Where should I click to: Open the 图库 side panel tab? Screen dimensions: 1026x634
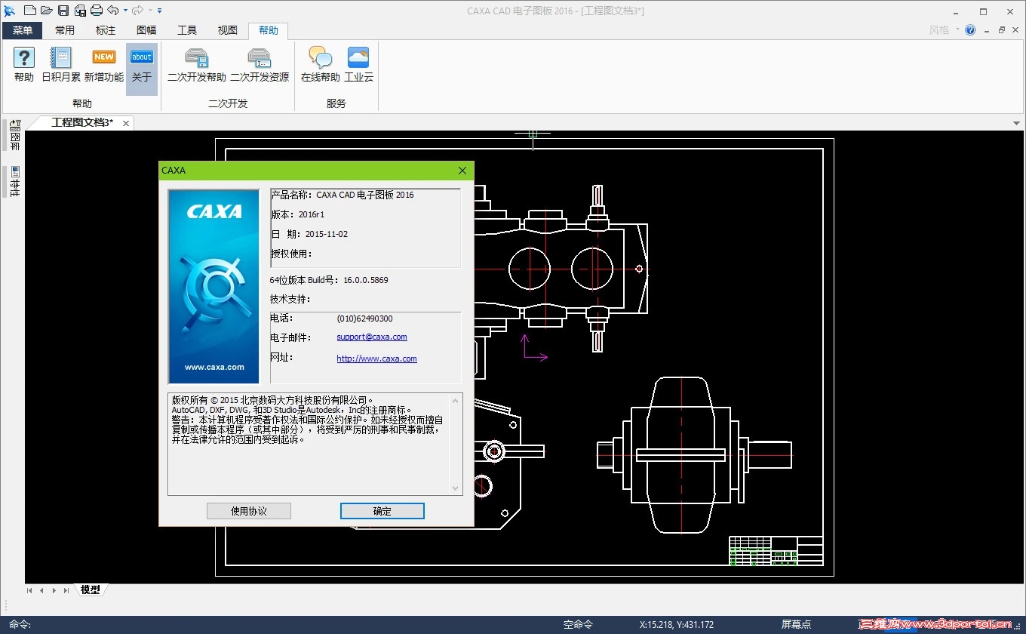coord(14,136)
